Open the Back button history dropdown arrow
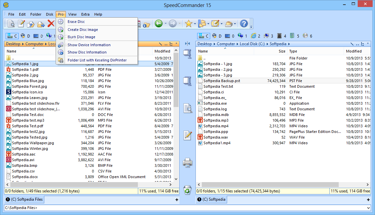The height and width of the screenshot is (215, 375). (166, 24)
